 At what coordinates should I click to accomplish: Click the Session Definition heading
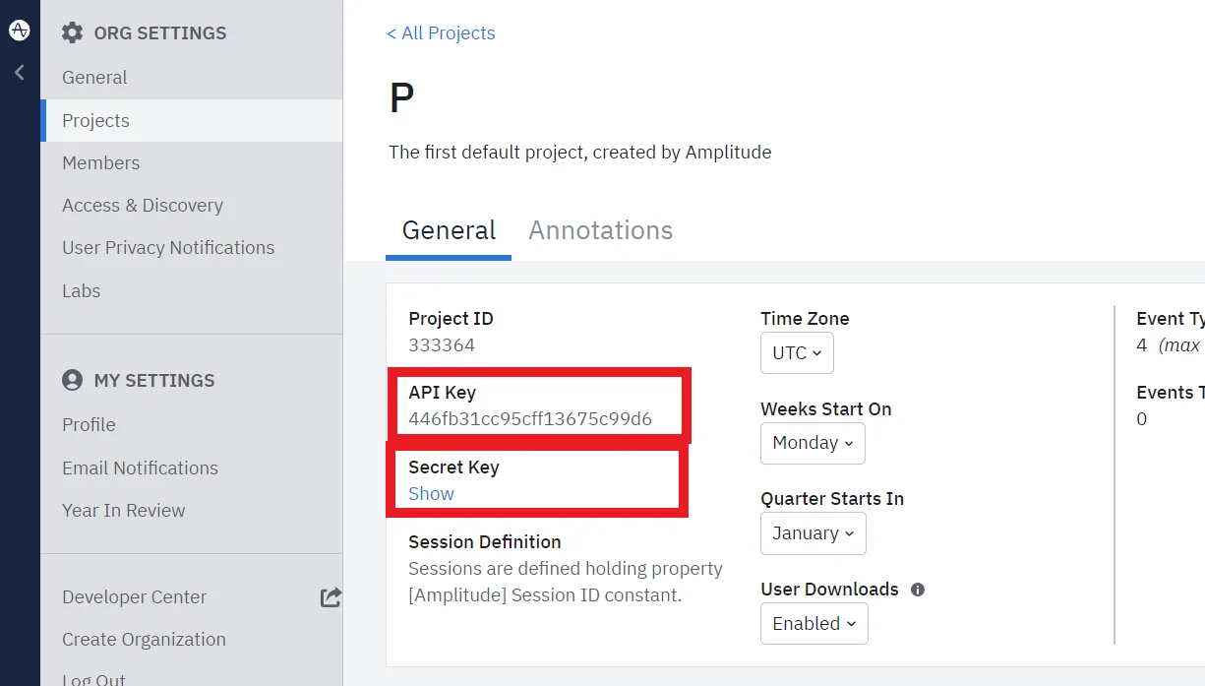(485, 541)
